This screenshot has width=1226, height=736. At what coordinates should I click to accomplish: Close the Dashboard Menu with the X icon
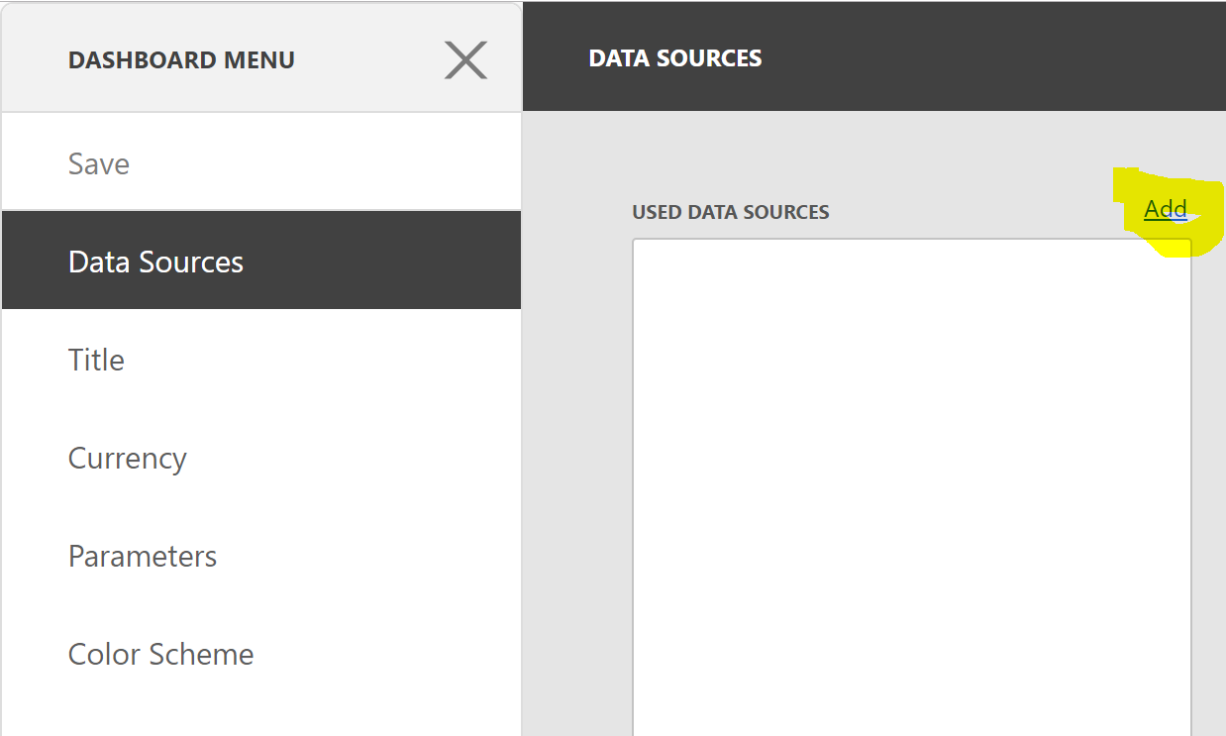point(465,59)
